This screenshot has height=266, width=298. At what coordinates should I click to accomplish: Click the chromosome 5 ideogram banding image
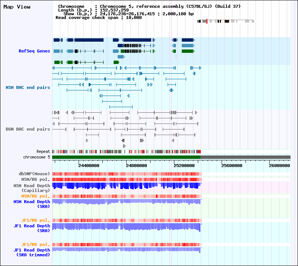(226, 21)
